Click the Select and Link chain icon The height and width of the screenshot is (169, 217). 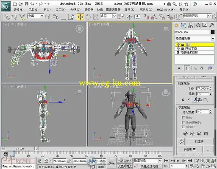coord(6,17)
